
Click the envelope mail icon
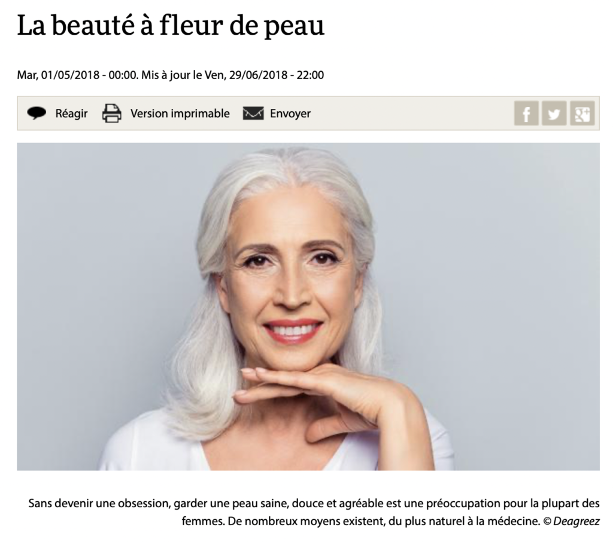pos(253,113)
